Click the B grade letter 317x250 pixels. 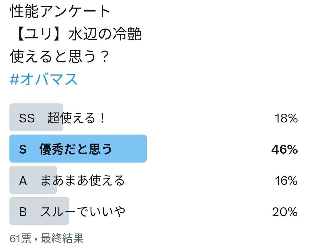[23, 212]
